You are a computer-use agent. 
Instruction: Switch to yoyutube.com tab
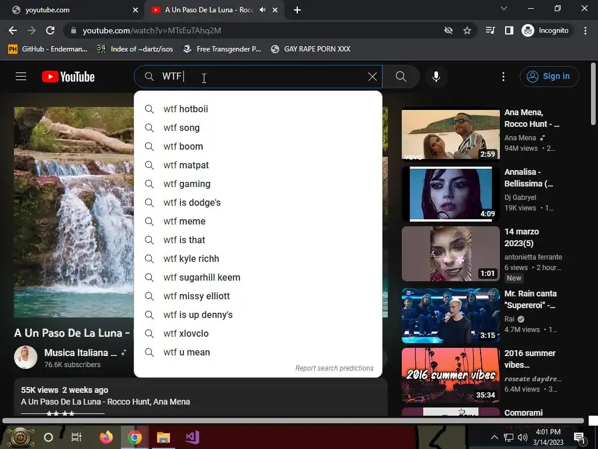72,10
